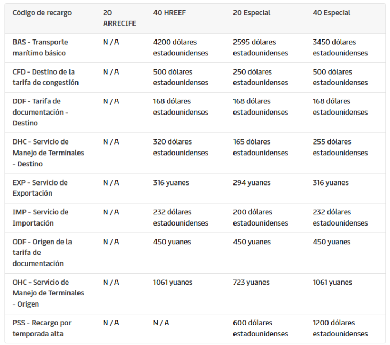Select the BAS - Transporte marítimo básico row label
Viewport: 390px width, 345px height.
coord(41,47)
